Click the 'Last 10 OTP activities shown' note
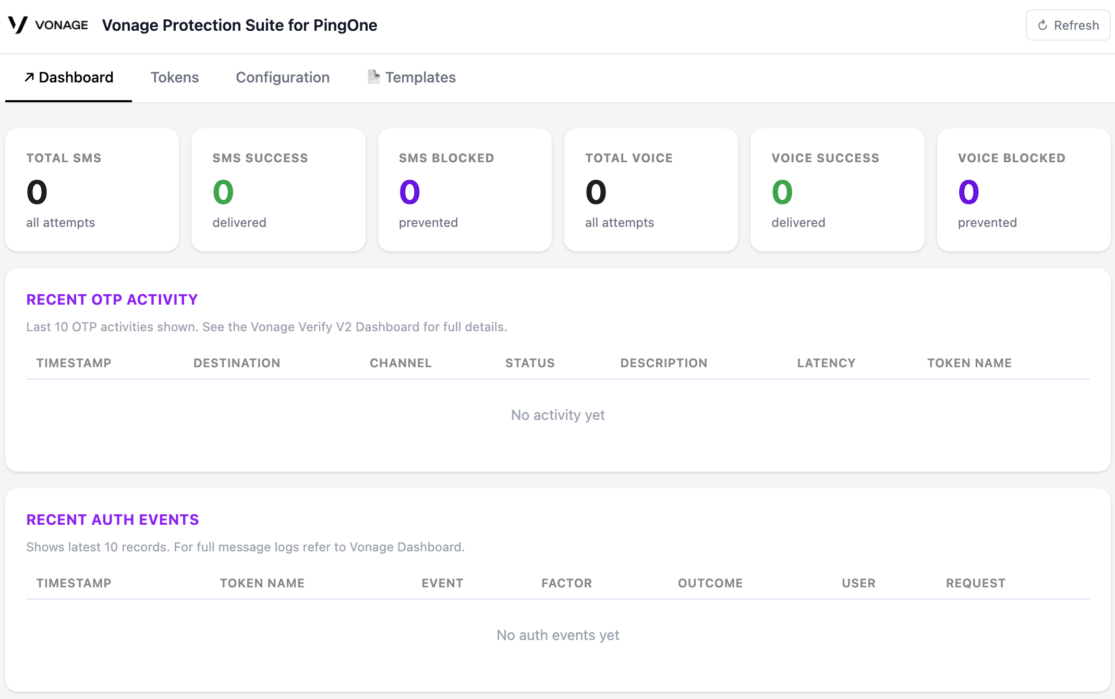Screen dimensions: 1115x699 266,327
